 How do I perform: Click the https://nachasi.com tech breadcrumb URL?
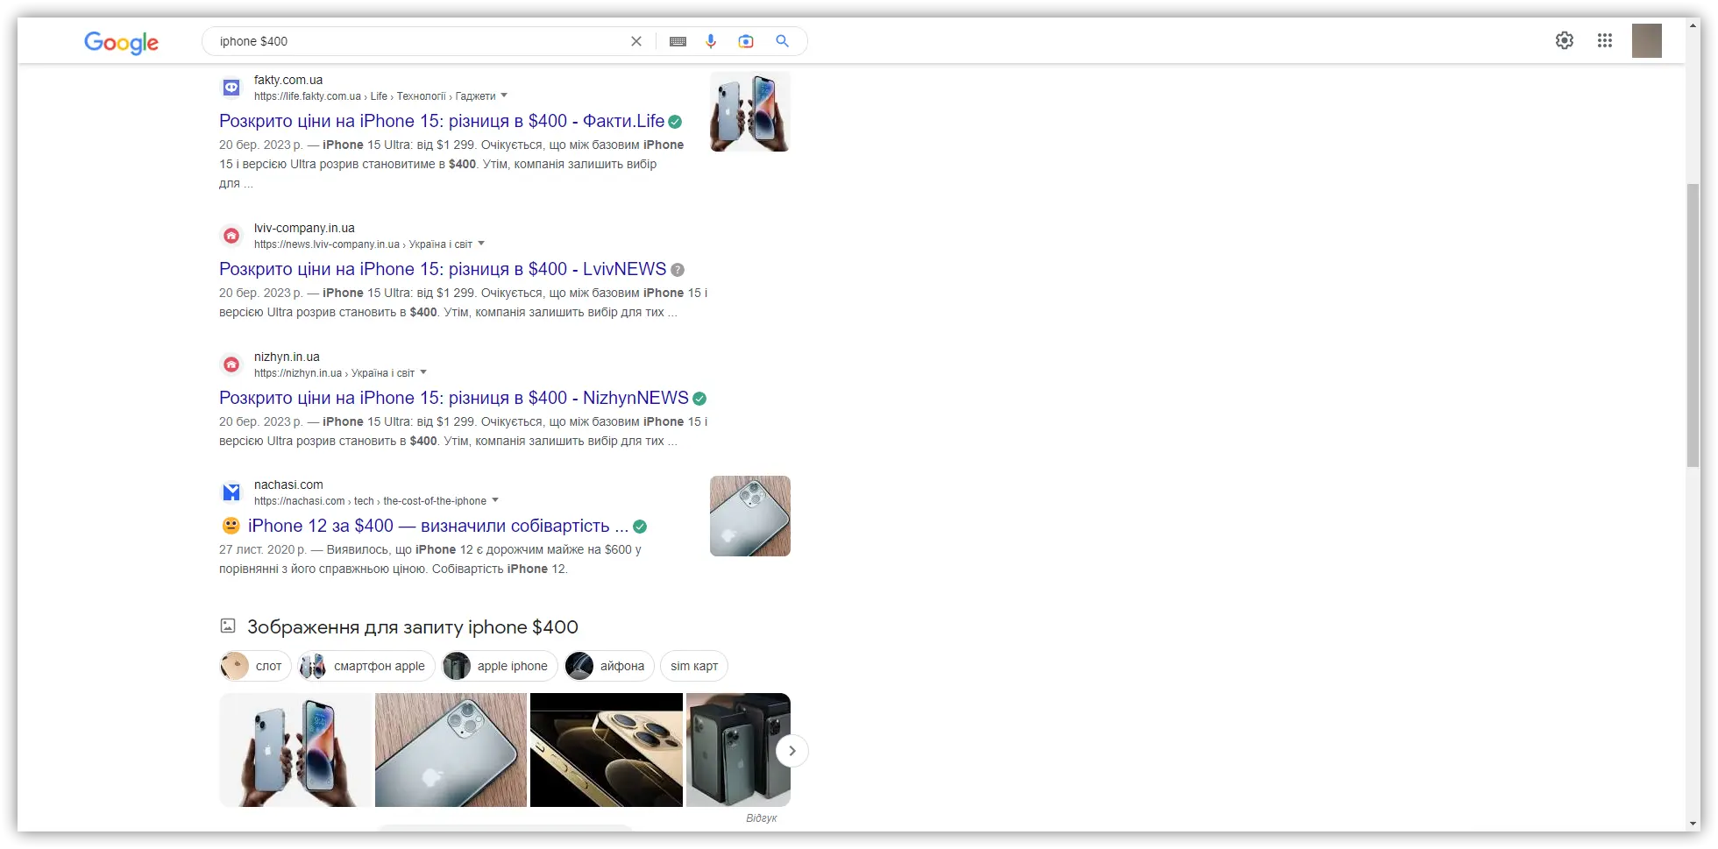pos(370,501)
